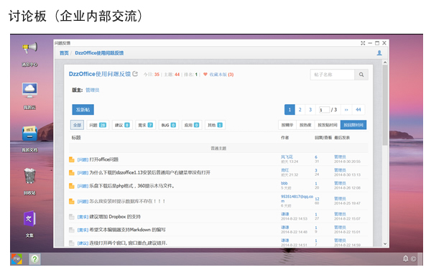The width and height of the screenshot is (431, 280).
Task: Click folder icon of dzzoffice1.13 thread
Action: click(x=72, y=172)
